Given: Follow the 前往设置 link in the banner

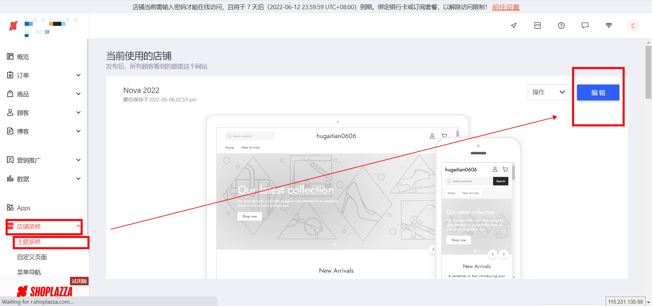Looking at the screenshot, I should point(506,7).
